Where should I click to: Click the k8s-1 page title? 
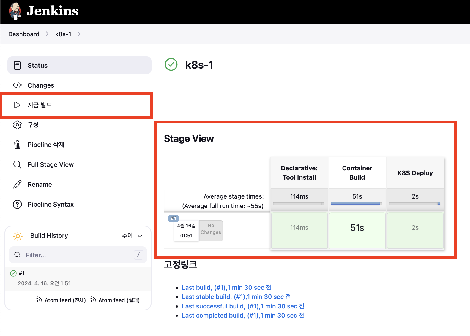tap(199, 65)
